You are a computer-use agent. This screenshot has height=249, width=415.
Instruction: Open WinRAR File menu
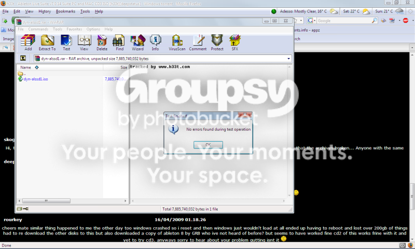click(x=21, y=29)
